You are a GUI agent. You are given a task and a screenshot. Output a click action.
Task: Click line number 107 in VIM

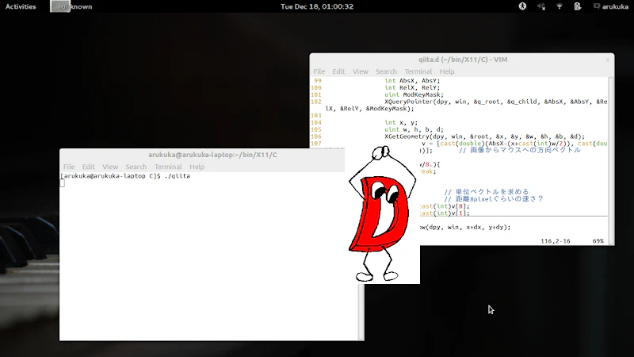pos(316,144)
